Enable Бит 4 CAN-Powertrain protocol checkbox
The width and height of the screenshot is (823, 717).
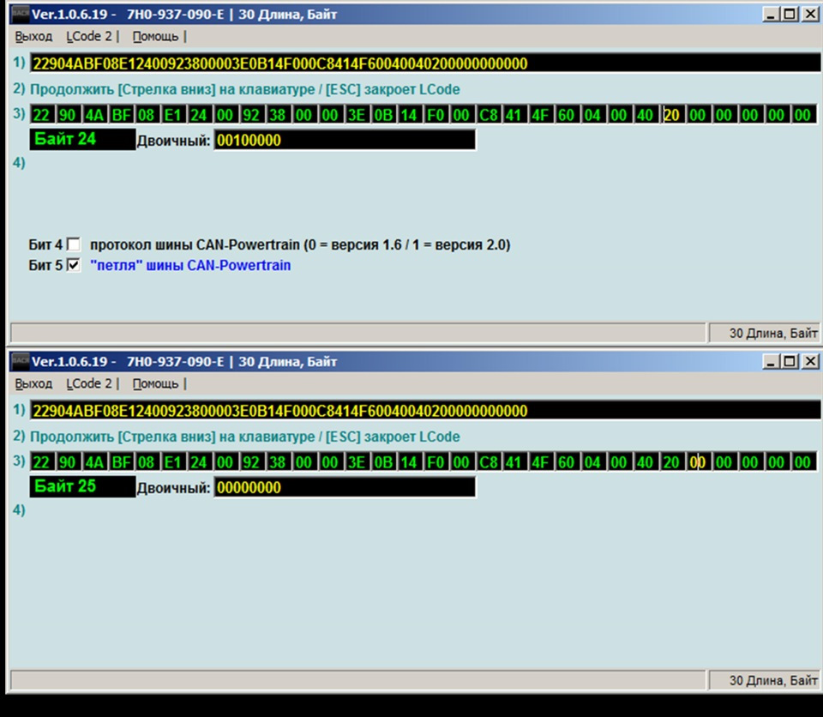point(74,244)
